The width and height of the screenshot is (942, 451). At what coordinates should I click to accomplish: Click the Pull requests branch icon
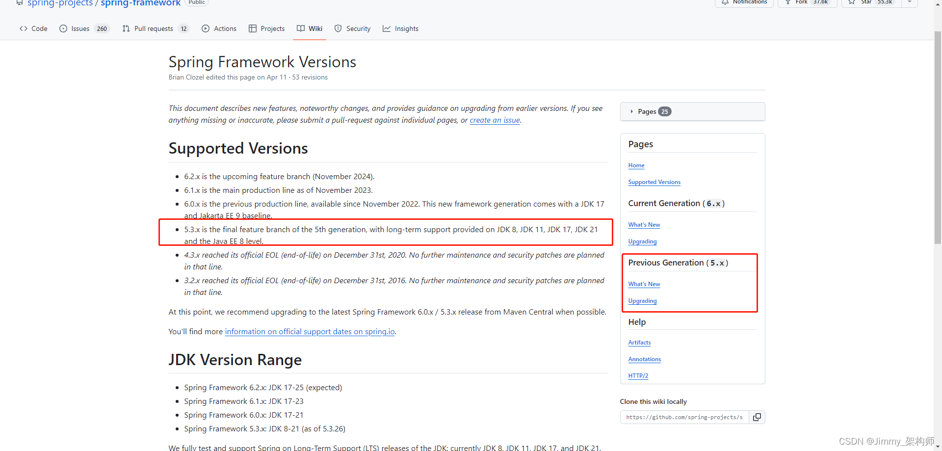126,28
